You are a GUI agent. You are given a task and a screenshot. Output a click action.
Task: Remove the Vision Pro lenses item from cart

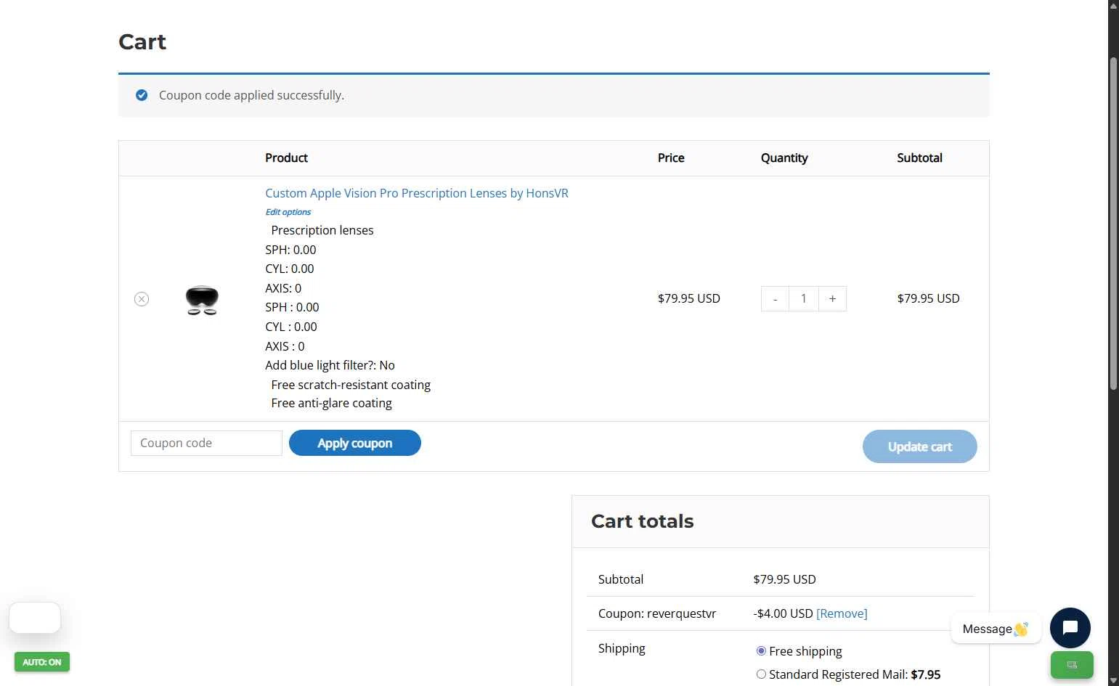point(142,299)
